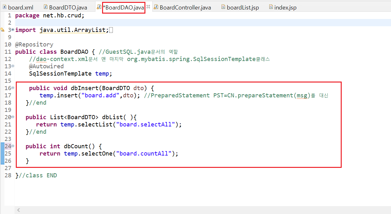The image size is (391, 214).
Task: Click the folded-region box after ArrayList import
Action: point(111,30)
